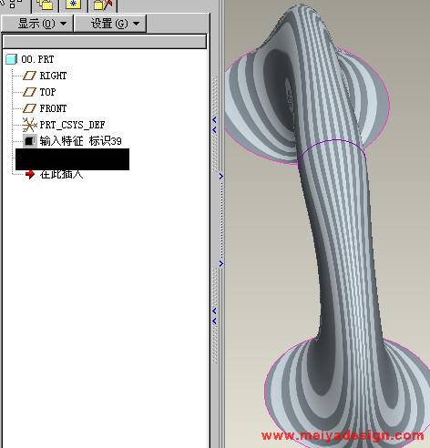Select the 输入特征 标识39 feature
The image size is (430, 448).
80,141
